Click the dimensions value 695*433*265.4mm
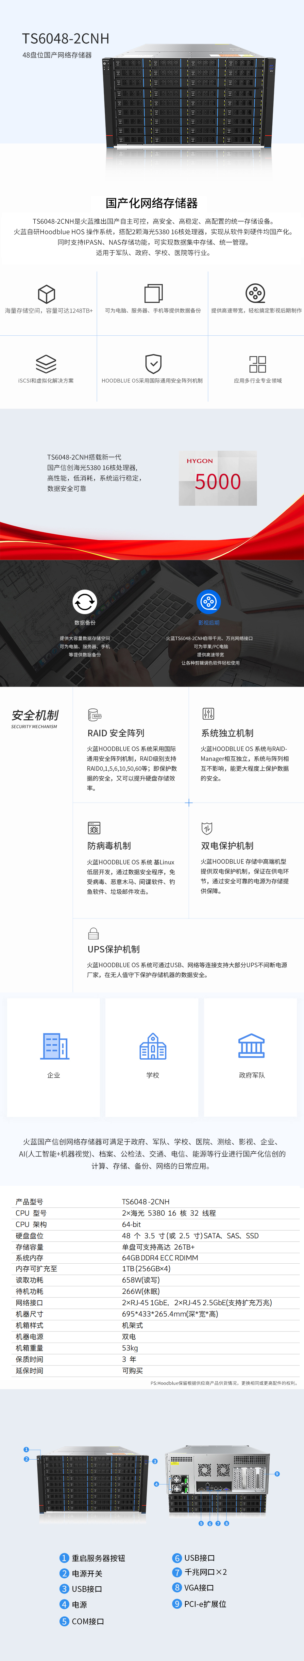The image size is (304, 1661). 170,1313
